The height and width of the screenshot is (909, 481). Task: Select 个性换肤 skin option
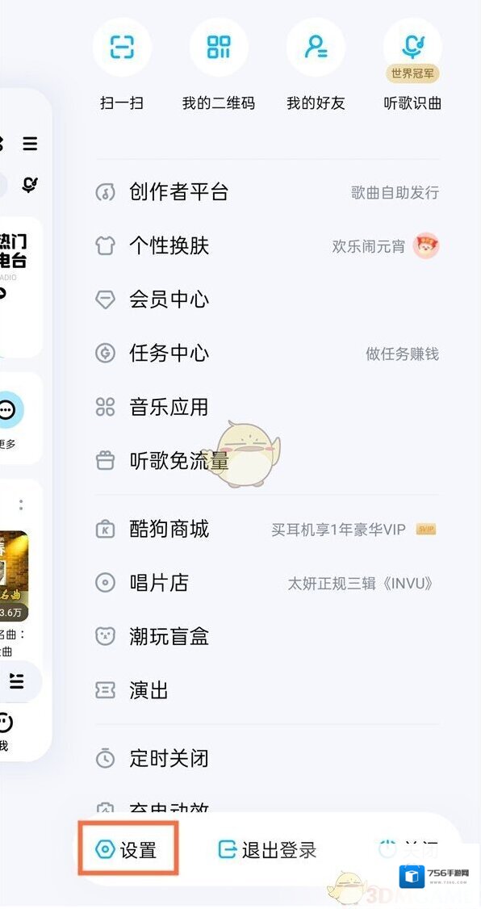pyautogui.click(x=267, y=245)
